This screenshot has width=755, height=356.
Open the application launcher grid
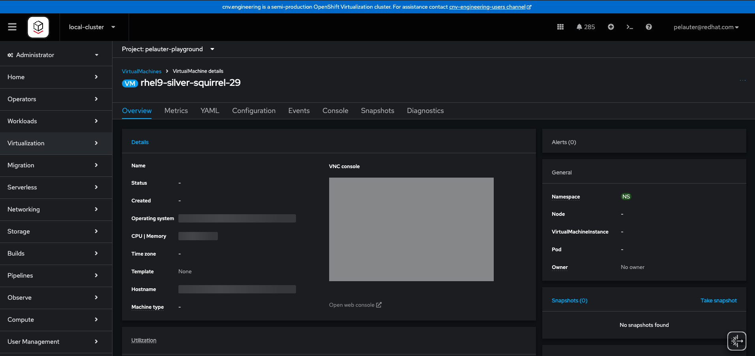[x=560, y=27]
